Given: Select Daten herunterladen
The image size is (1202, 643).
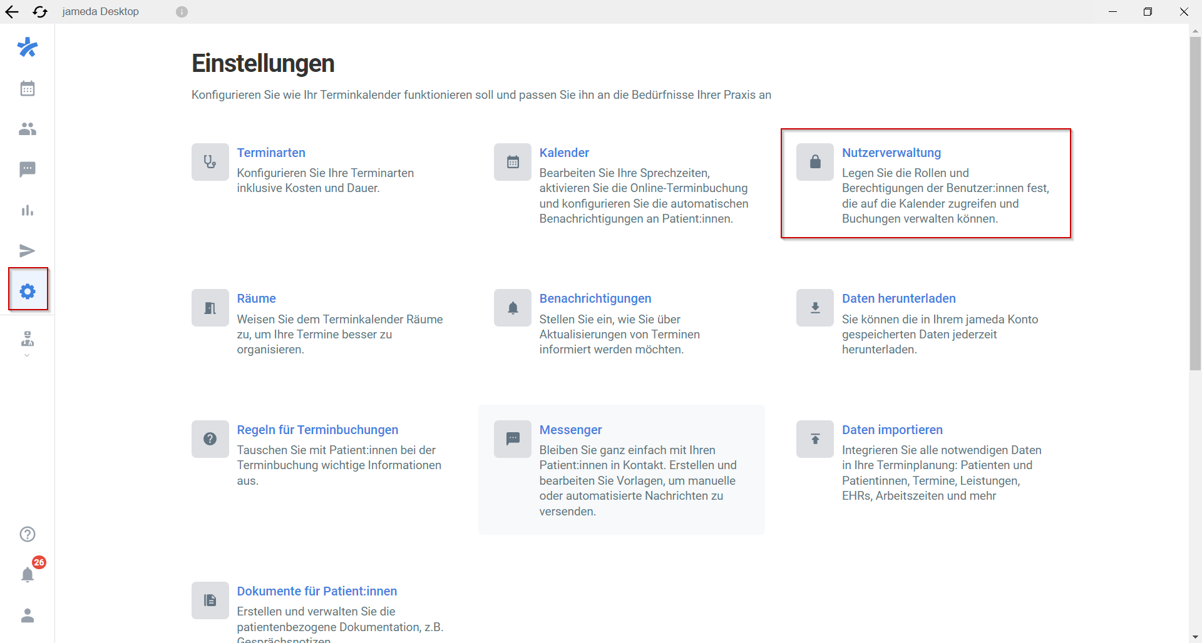Looking at the screenshot, I should coord(899,298).
